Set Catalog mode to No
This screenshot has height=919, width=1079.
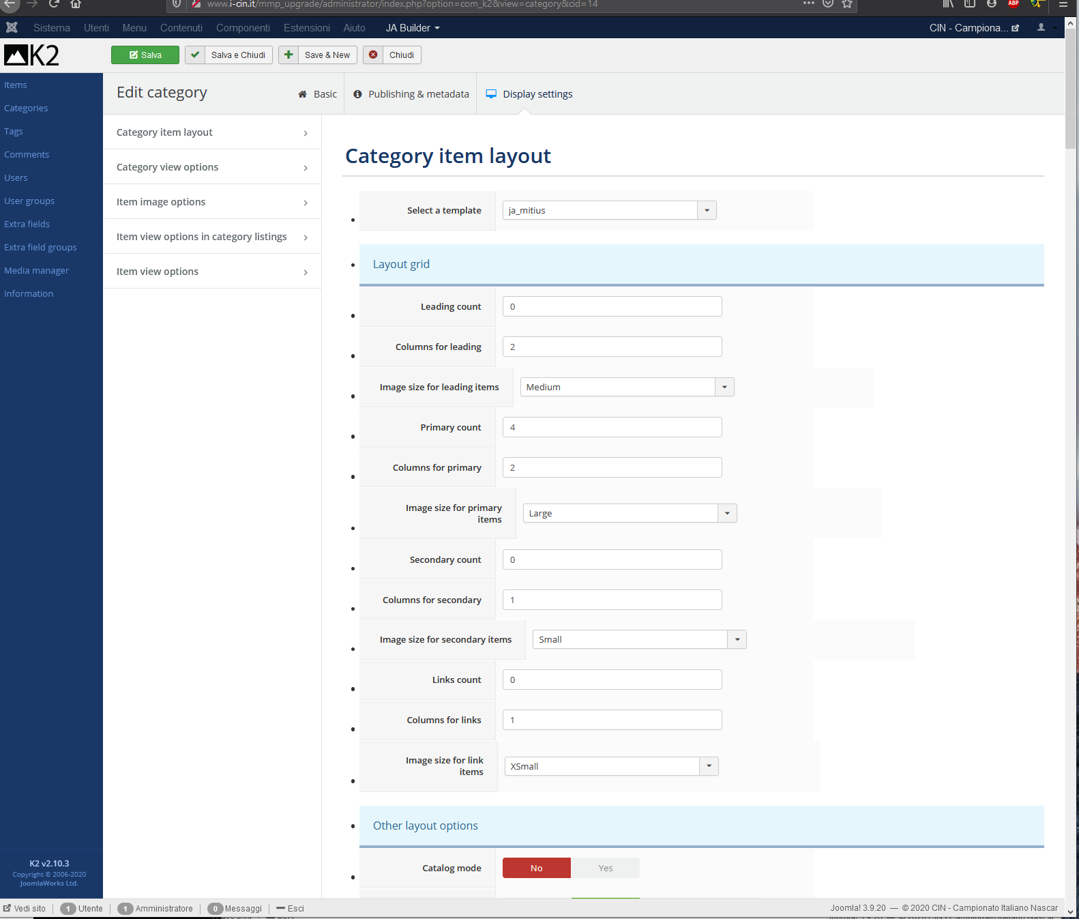537,868
